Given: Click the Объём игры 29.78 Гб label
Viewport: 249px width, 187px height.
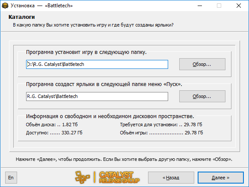Looking at the screenshot, I should point(161,133).
